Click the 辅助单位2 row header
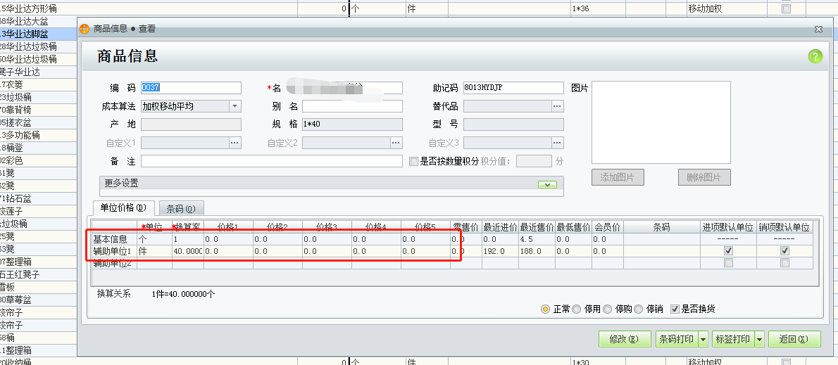This screenshot has width=838, height=365. 114,262
